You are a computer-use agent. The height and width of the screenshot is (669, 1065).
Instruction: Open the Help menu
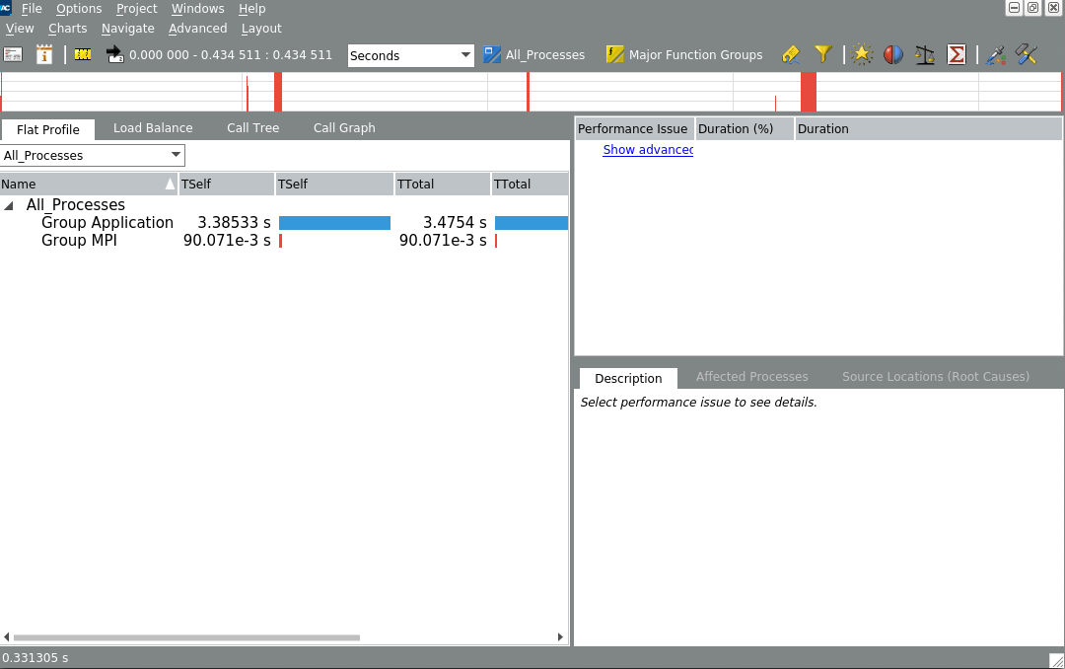252,9
